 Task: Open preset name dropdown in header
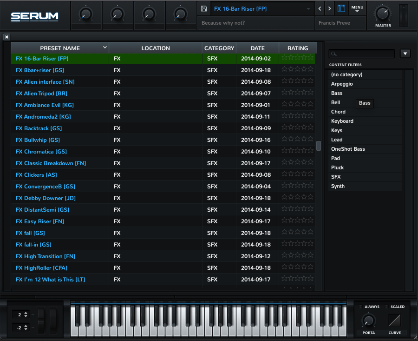[x=308, y=9]
